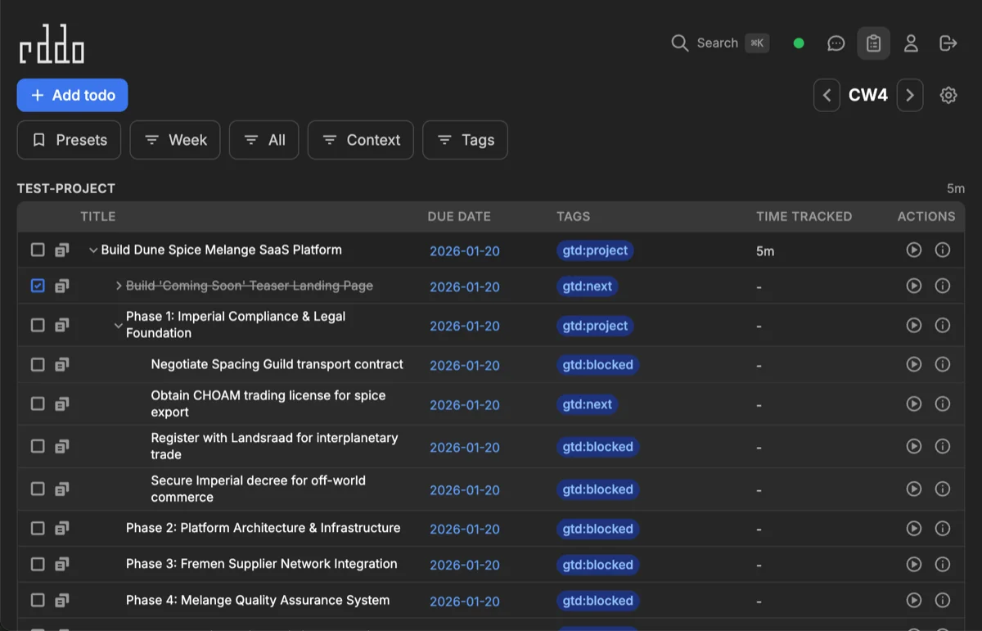Click the Add todo button
This screenshot has width=982, height=631.
72,95
